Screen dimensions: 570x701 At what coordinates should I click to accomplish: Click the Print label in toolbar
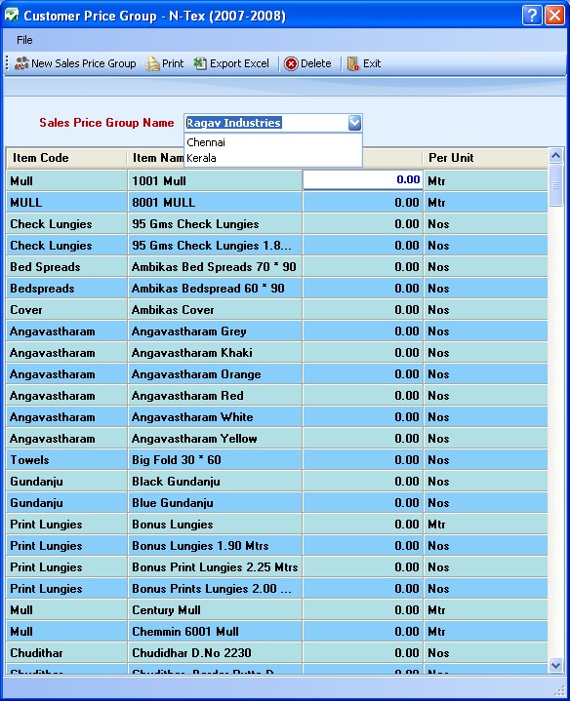173,63
